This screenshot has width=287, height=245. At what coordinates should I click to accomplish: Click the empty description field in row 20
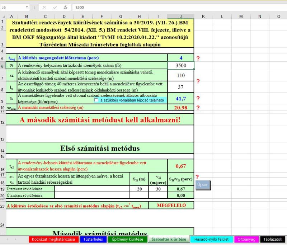(92, 195)
